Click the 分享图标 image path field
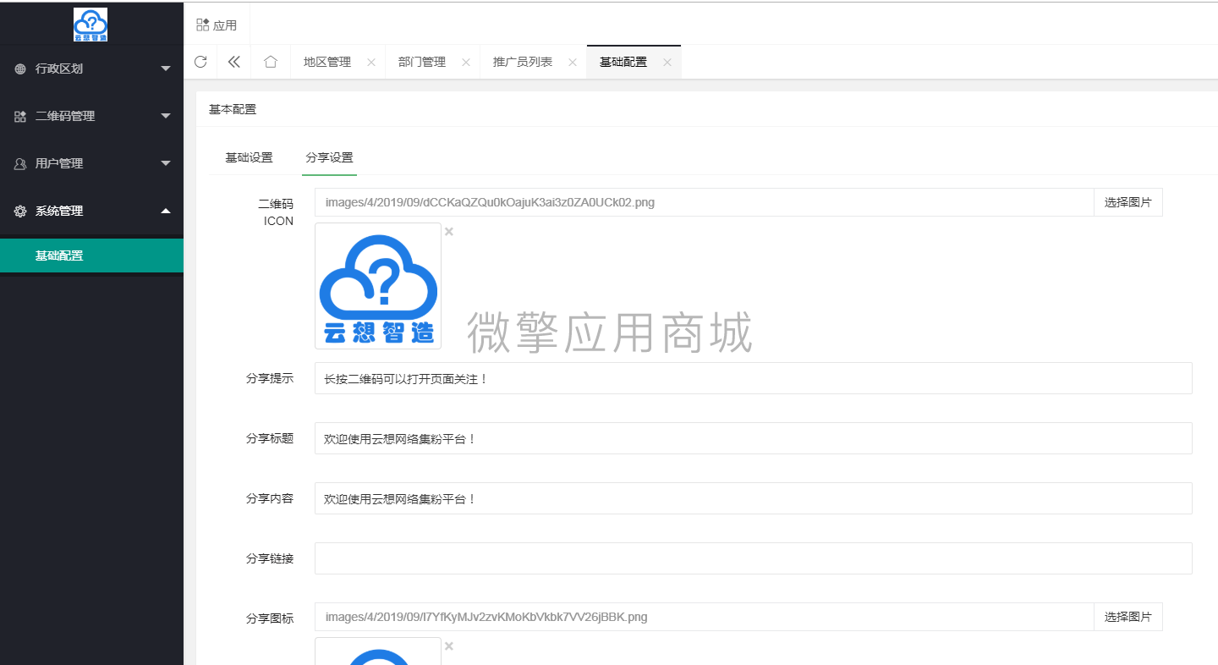1218x665 pixels. pyautogui.click(x=705, y=617)
